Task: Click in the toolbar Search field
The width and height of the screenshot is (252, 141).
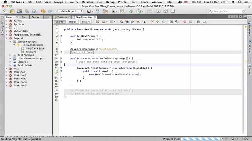Action: tap(227, 11)
